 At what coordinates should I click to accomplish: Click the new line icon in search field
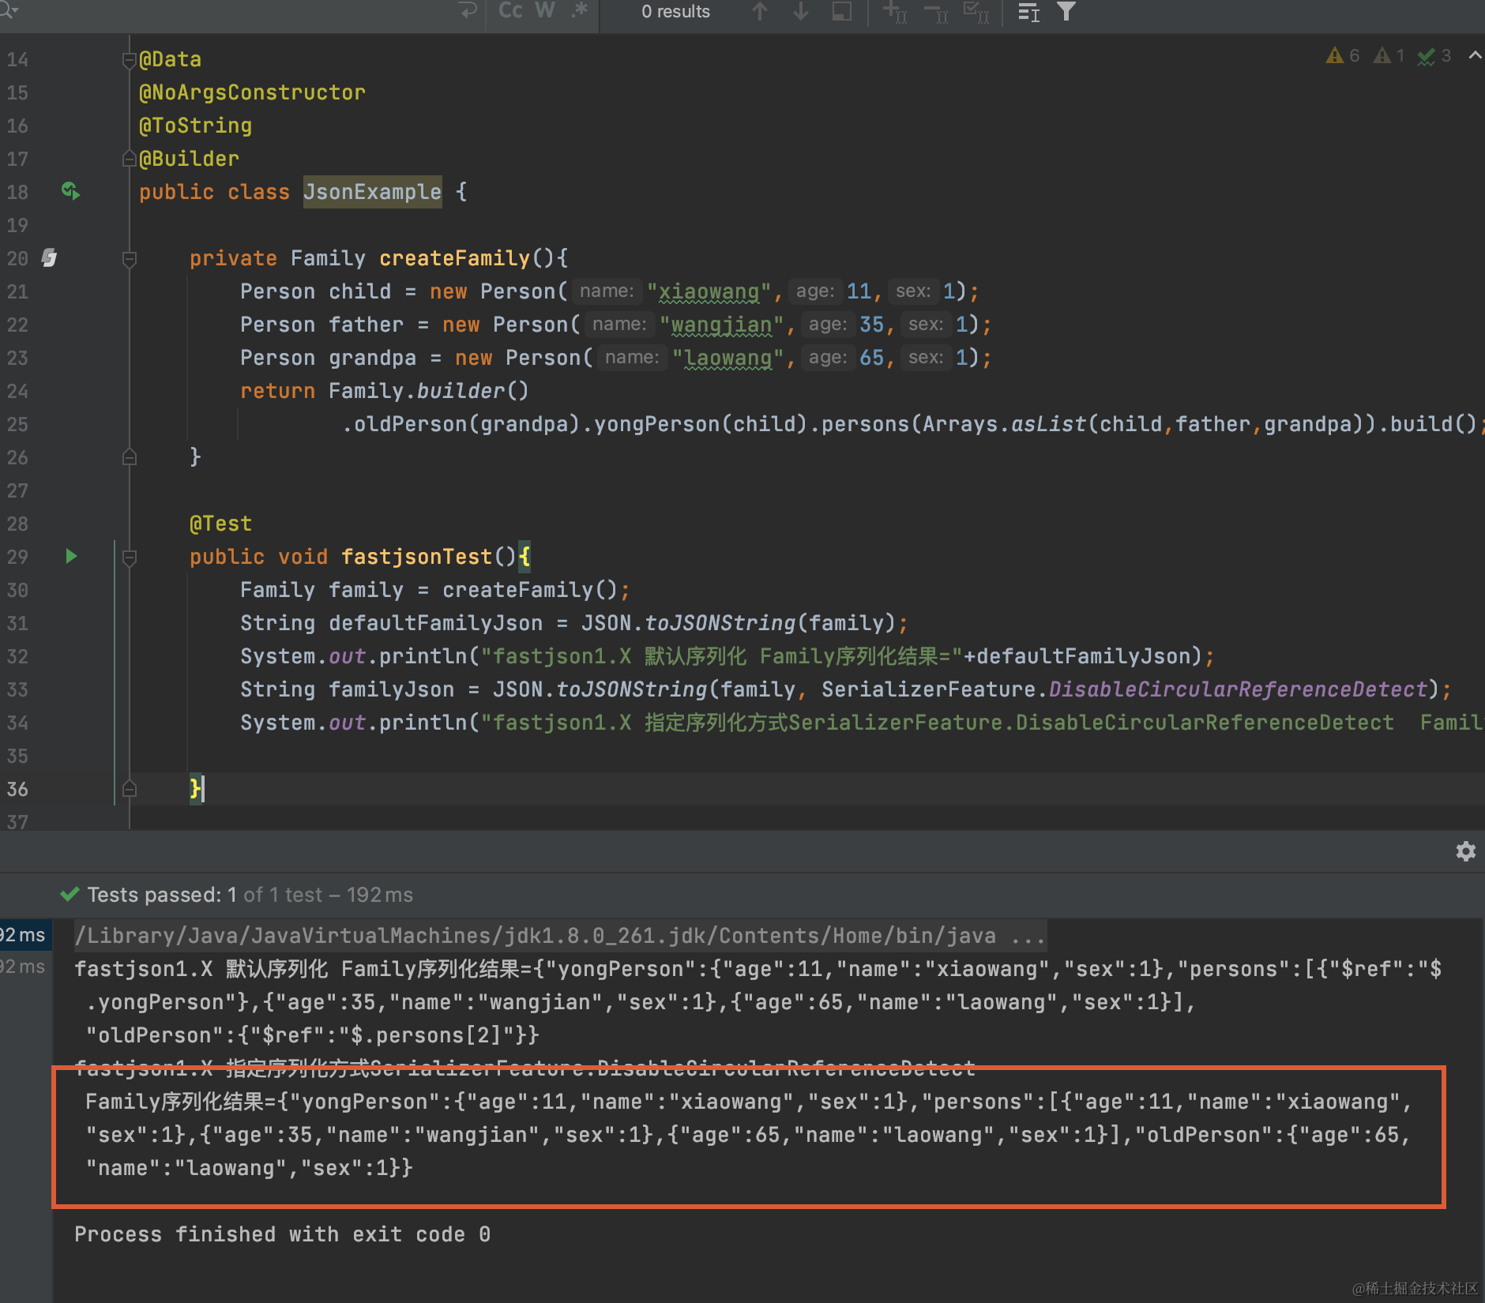468,11
